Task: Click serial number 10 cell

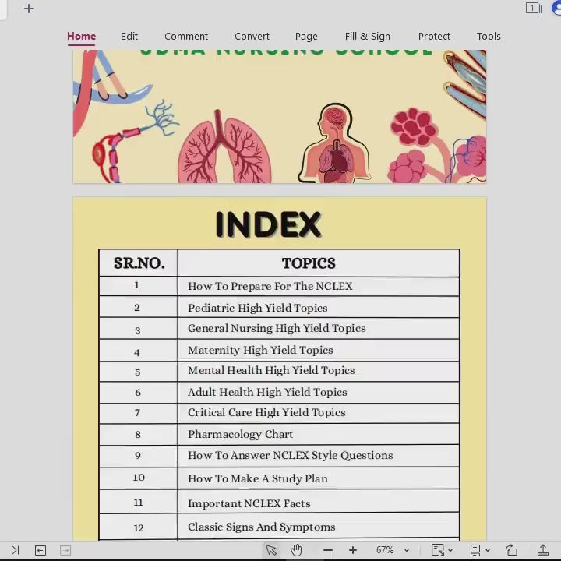Action: click(138, 478)
